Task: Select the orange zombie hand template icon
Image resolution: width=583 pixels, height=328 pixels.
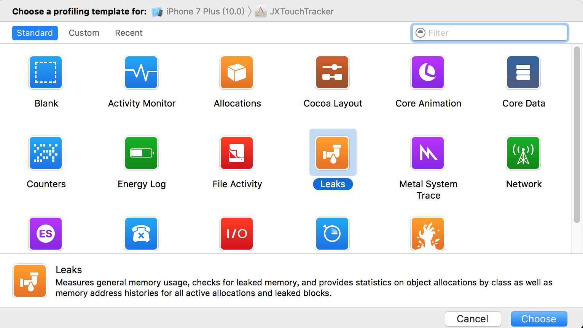Action: [428, 234]
